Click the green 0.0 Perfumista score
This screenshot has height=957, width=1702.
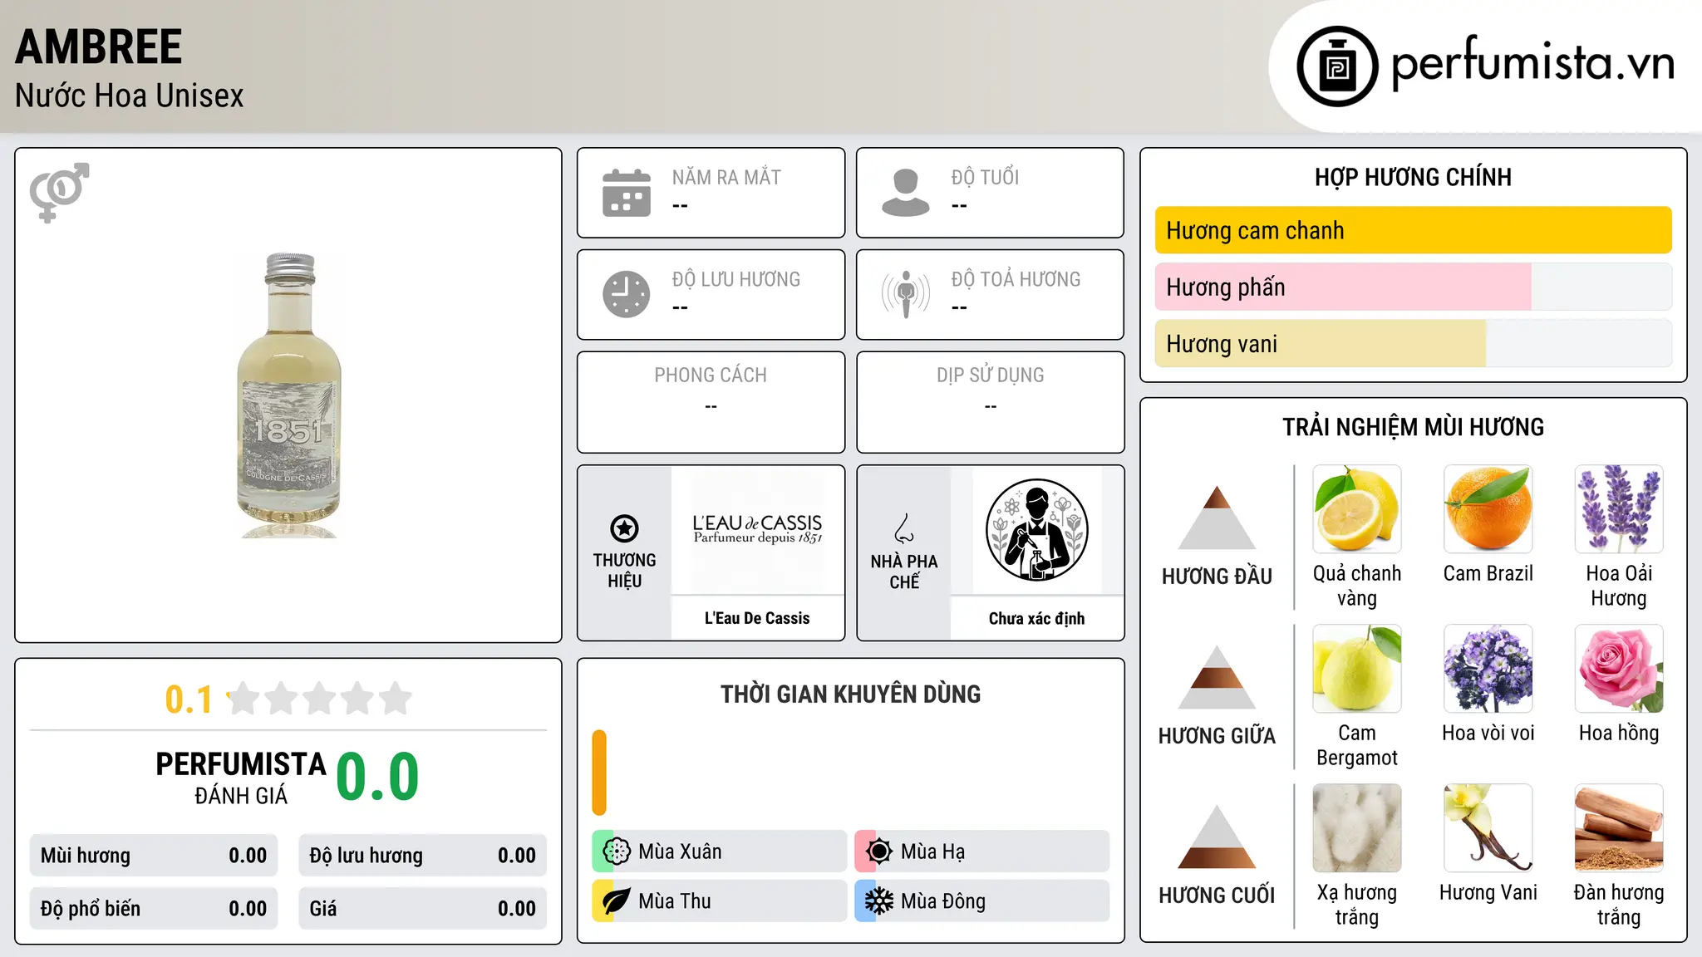point(378,777)
